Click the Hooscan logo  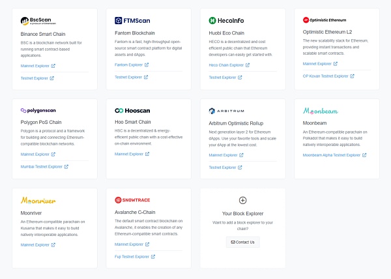tap(134, 111)
